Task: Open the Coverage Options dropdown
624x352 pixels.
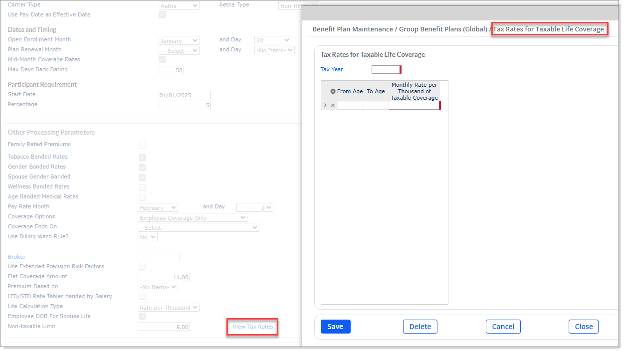Action: [x=192, y=218]
